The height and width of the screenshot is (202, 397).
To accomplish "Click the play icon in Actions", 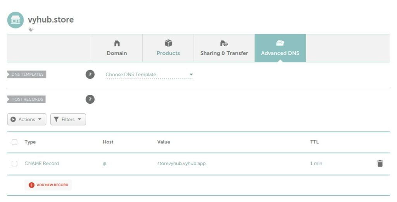I will point(13,119).
